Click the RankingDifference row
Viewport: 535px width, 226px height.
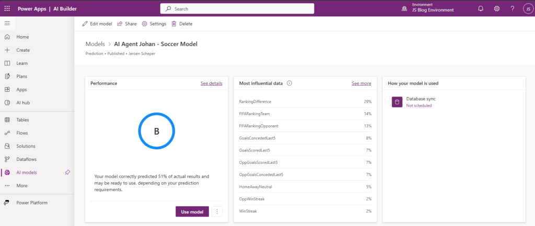pyautogui.click(x=305, y=102)
